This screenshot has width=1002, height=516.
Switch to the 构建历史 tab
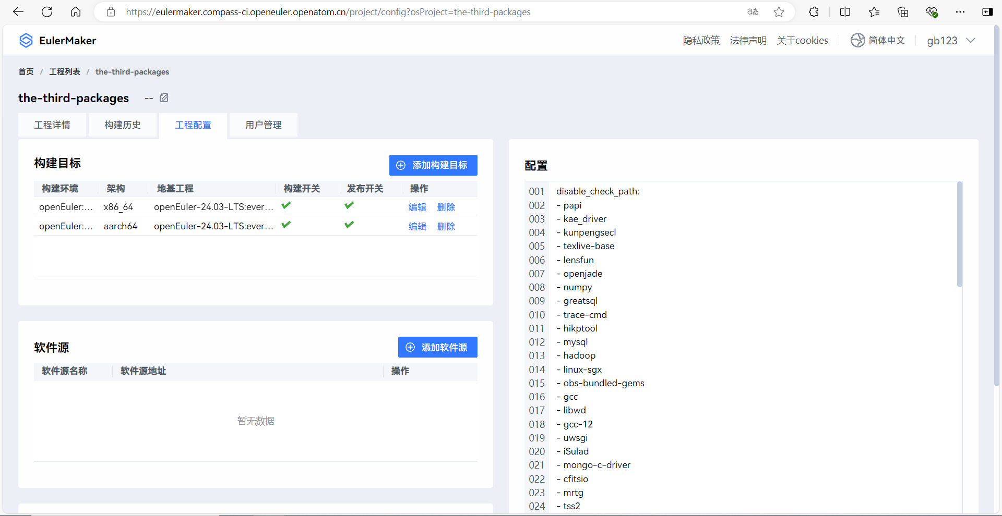coord(123,125)
